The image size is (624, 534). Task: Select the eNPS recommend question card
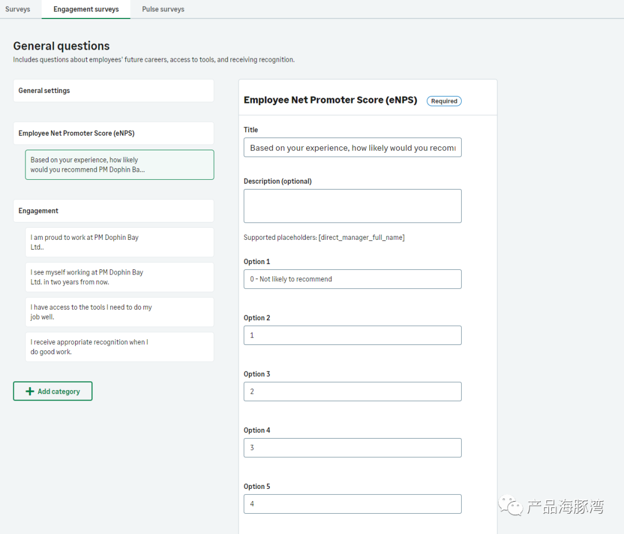pyautogui.click(x=119, y=165)
